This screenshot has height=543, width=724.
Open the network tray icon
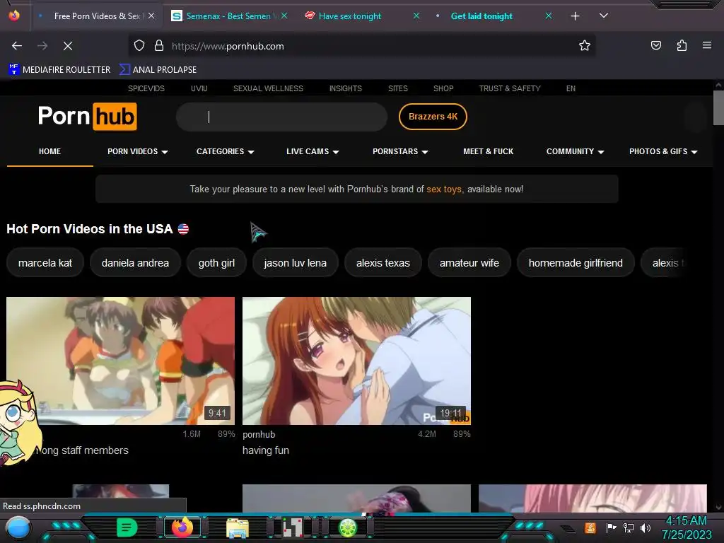pyautogui.click(x=628, y=527)
